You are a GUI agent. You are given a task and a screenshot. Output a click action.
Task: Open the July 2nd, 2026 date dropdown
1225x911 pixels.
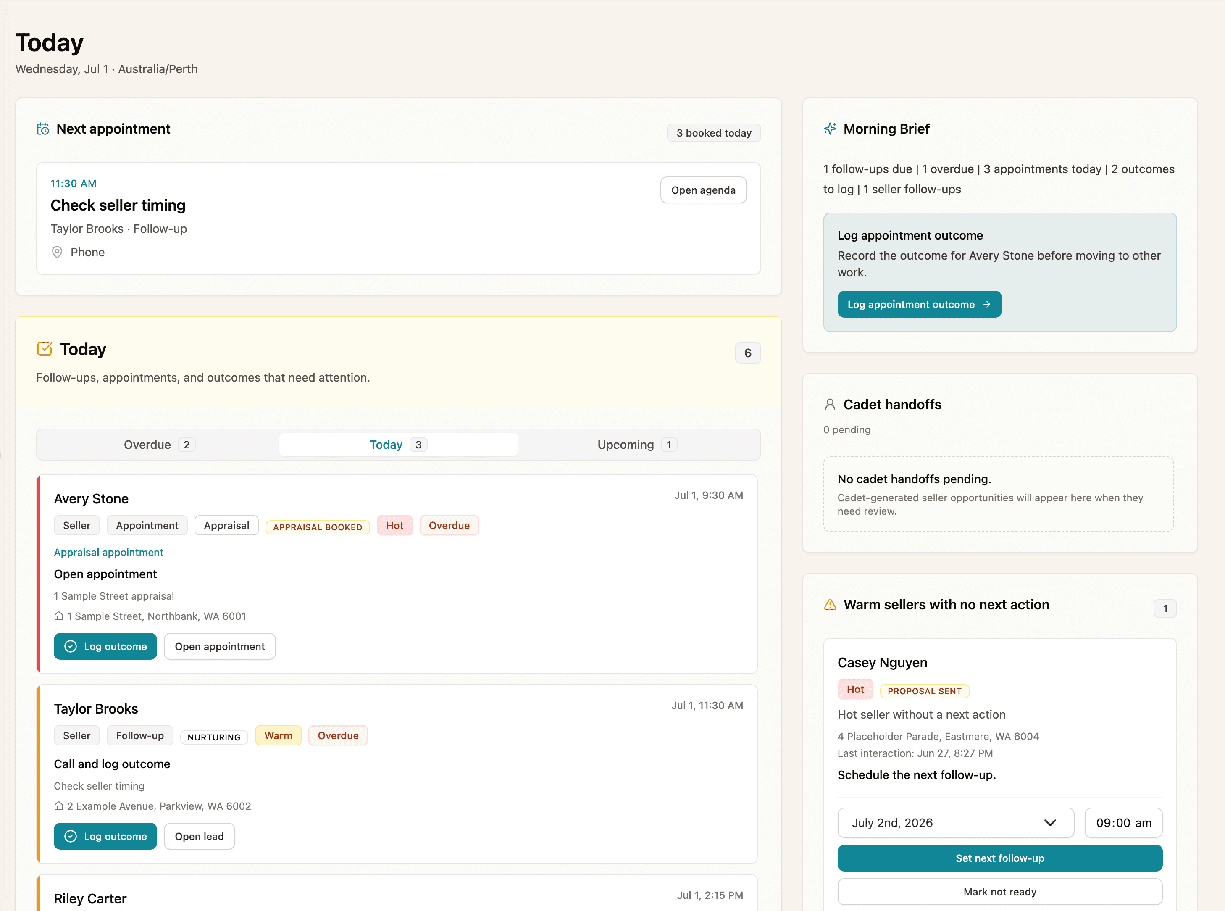tap(955, 823)
